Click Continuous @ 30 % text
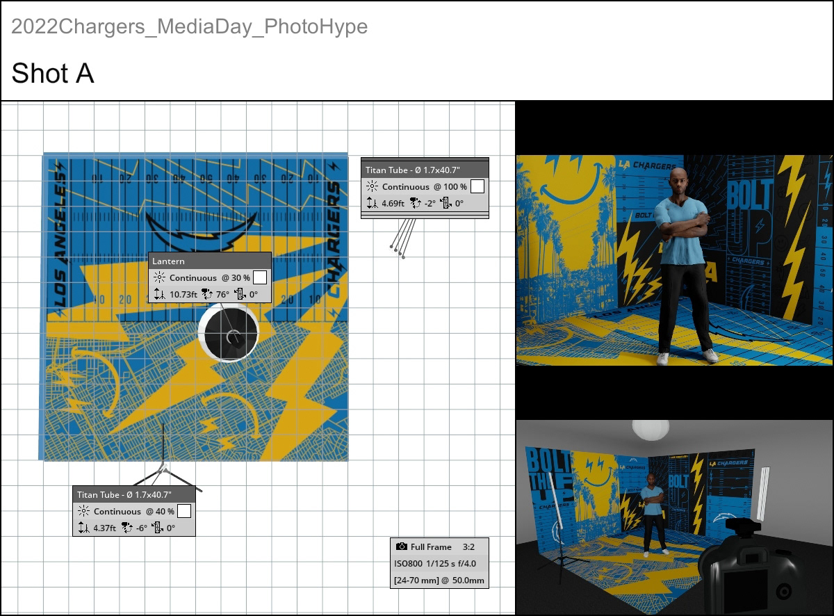 [210, 277]
